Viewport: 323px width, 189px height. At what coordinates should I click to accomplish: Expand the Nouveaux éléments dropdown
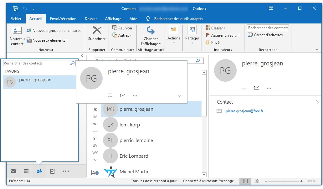click(x=47, y=40)
